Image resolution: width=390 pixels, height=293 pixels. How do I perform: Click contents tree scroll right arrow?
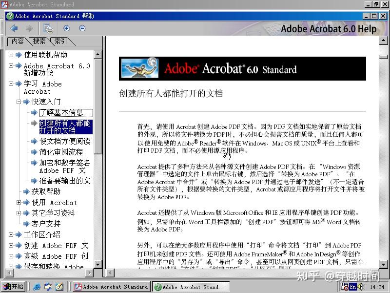tap(89, 273)
